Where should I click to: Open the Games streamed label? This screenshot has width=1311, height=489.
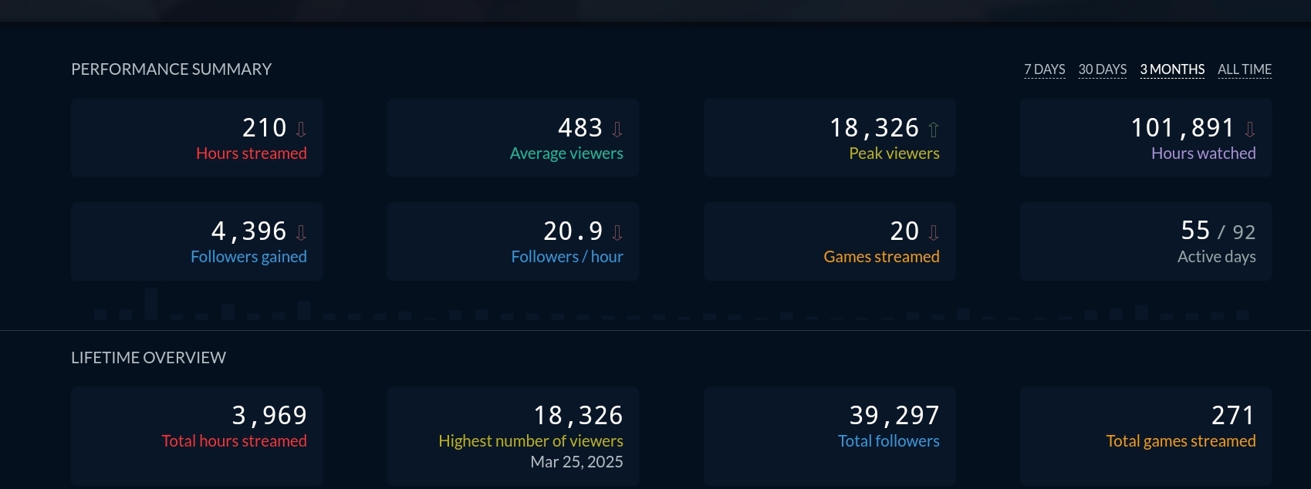pos(881,257)
